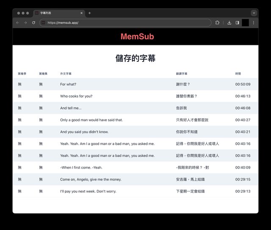Click the browser back arrow
This screenshot has width=271, height=230.
(x=18, y=22)
